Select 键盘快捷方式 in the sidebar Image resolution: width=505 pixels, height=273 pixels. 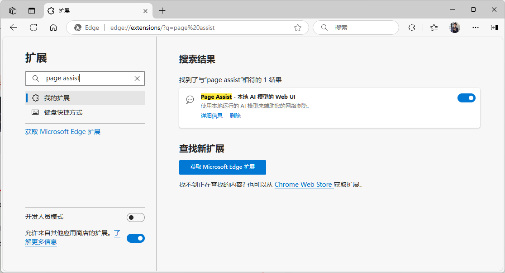point(85,112)
